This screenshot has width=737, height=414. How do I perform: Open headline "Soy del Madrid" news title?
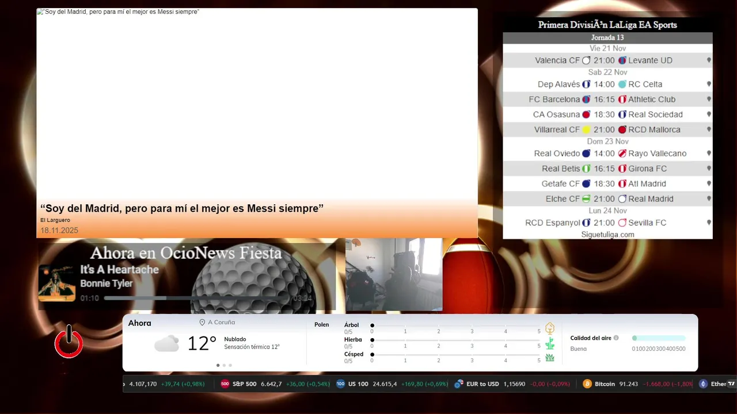click(x=182, y=209)
